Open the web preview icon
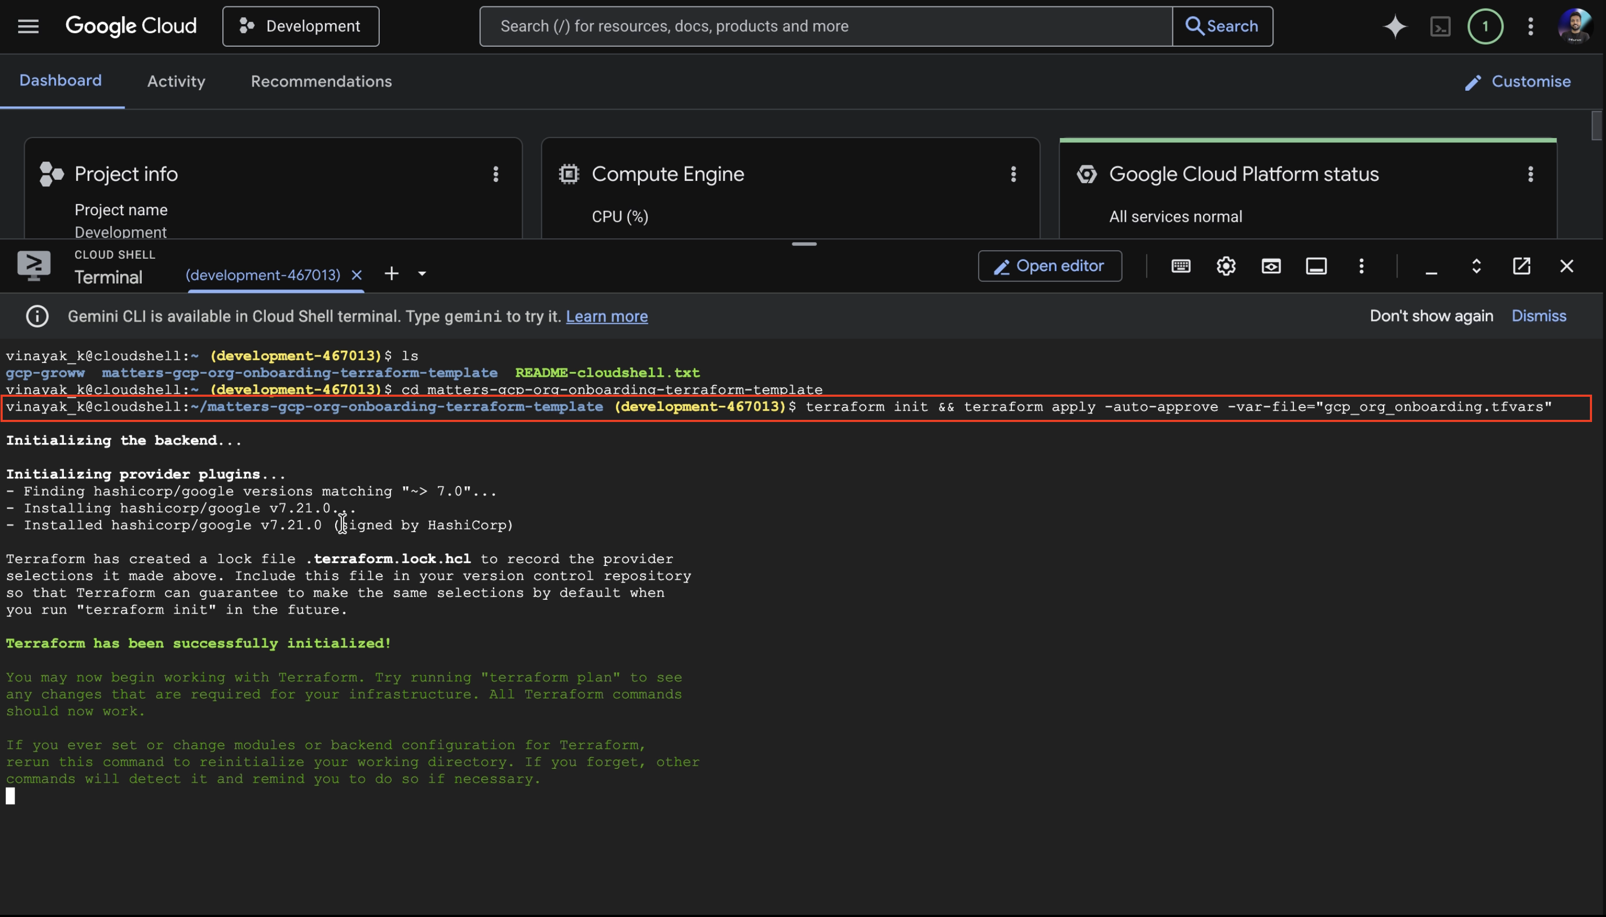Image resolution: width=1606 pixels, height=917 pixels. coord(1271,266)
